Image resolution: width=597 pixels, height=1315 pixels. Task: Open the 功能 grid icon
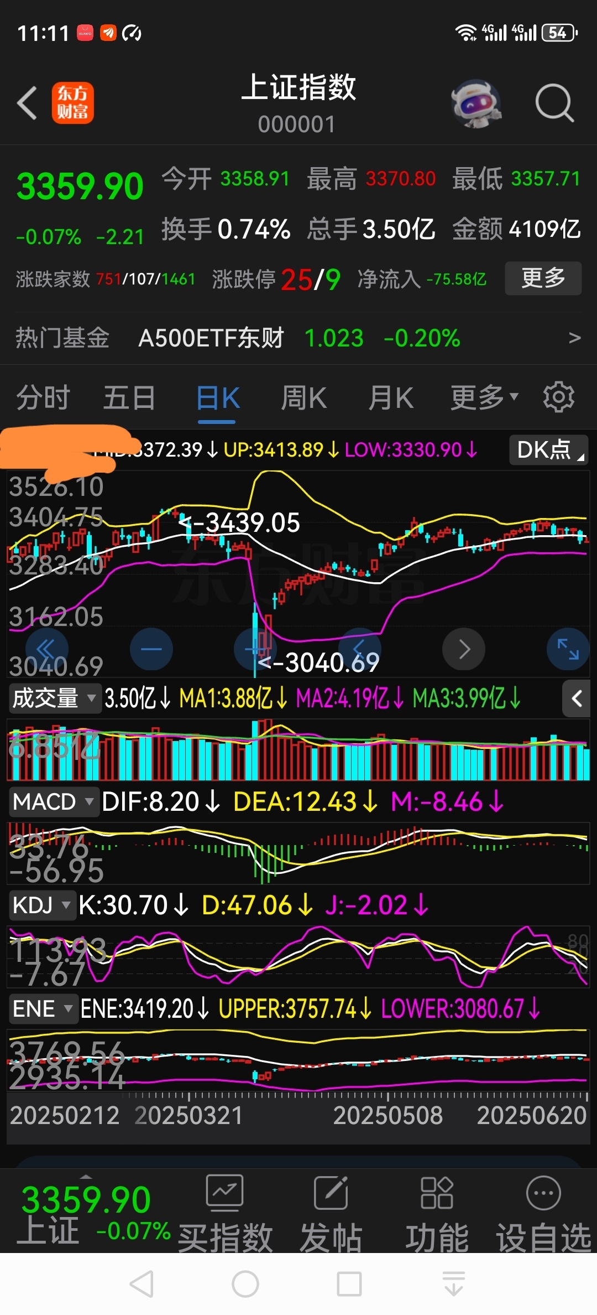pos(437,1193)
